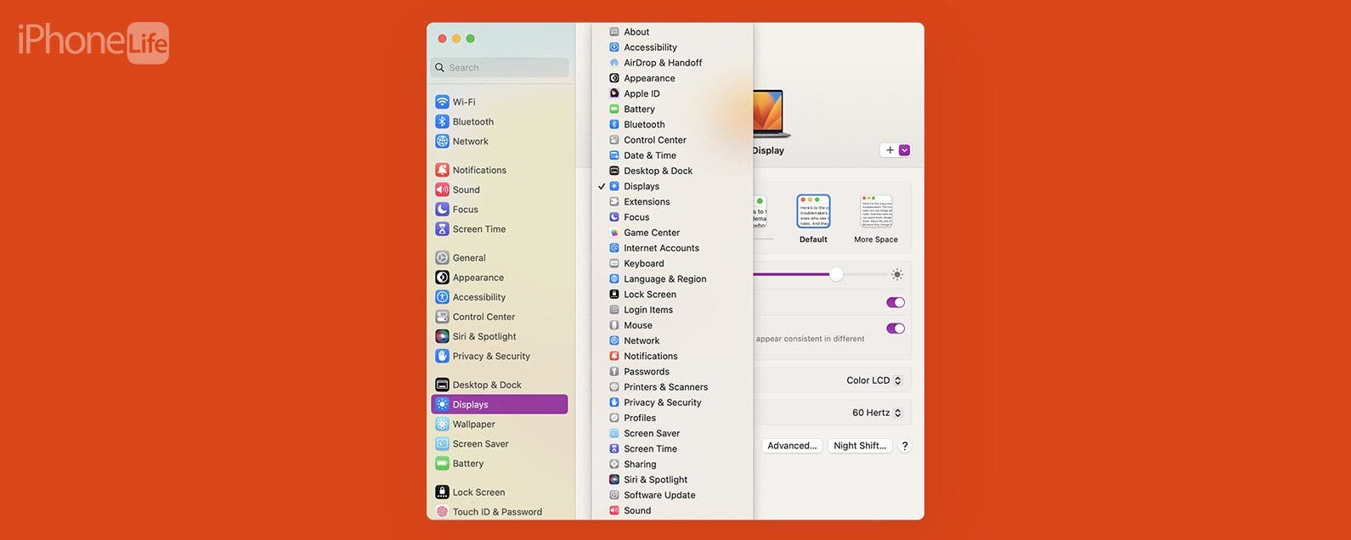Select the Screen Saver icon in the sidebar
Viewport: 1351px width, 540px height.
(442, 443)
